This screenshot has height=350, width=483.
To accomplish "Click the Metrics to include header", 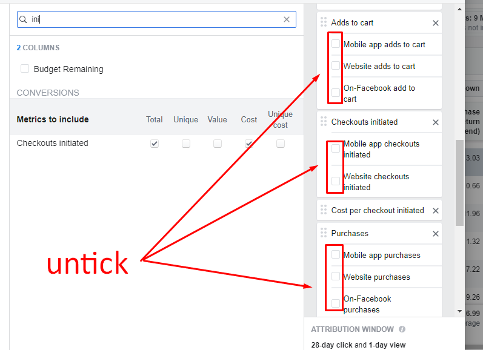I will coord(53,119).
